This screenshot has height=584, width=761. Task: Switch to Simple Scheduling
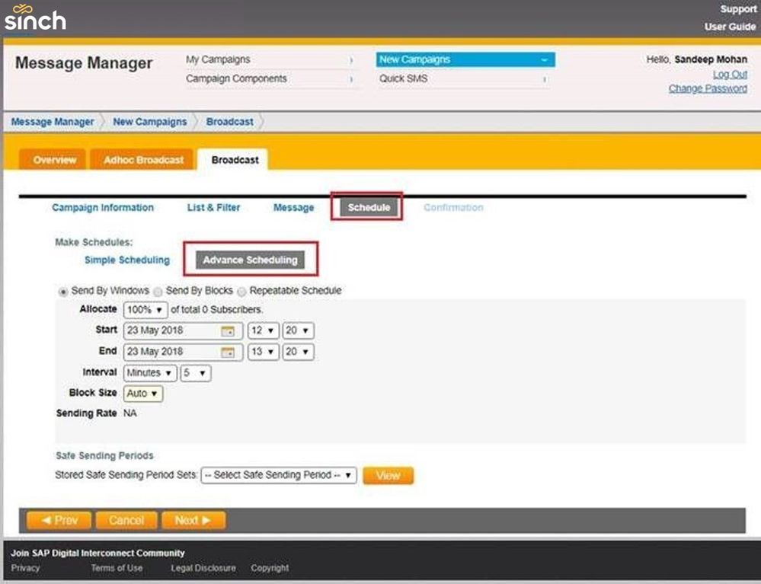click(126, 260)
